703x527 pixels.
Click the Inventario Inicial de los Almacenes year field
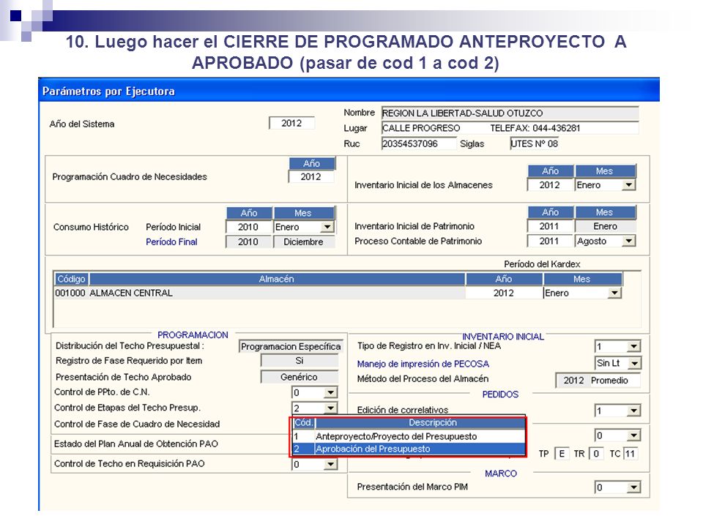pos(550,185)
